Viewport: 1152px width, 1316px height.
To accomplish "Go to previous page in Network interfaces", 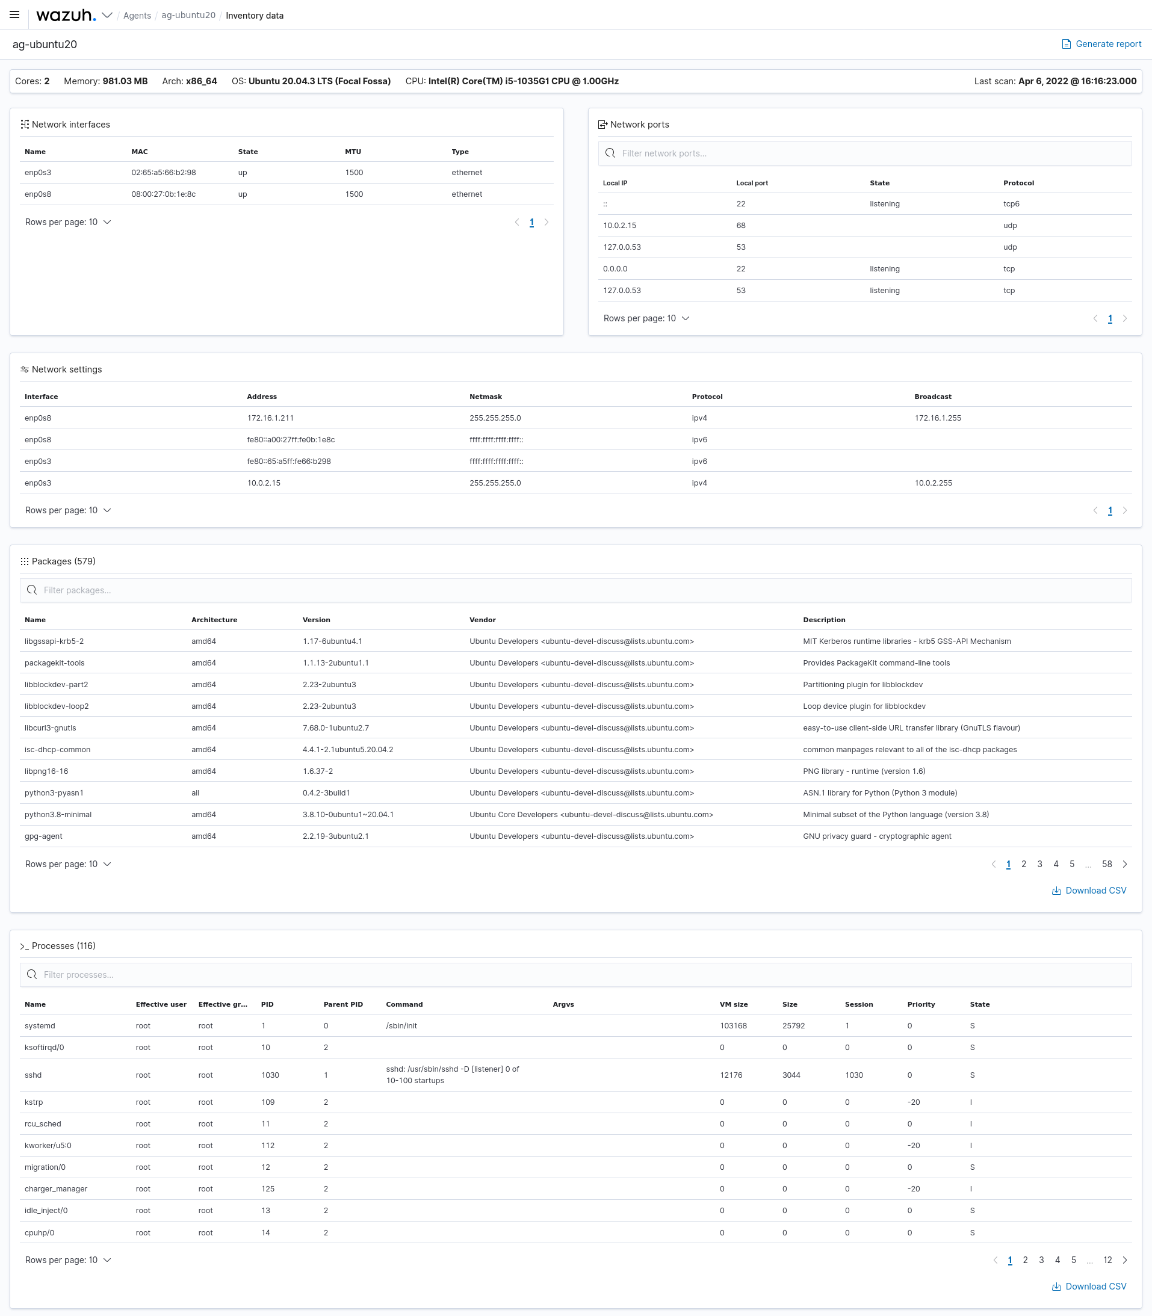I will click(517, 222).
